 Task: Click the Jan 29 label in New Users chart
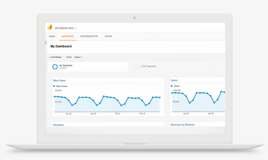(x=93, y=114)
